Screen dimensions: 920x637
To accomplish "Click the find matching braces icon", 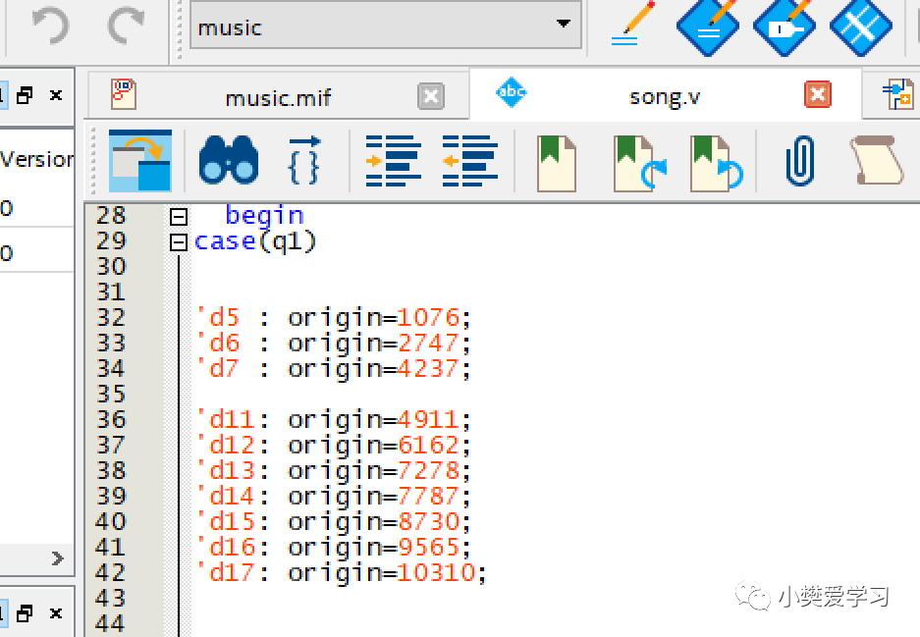I will coord(305,160).
